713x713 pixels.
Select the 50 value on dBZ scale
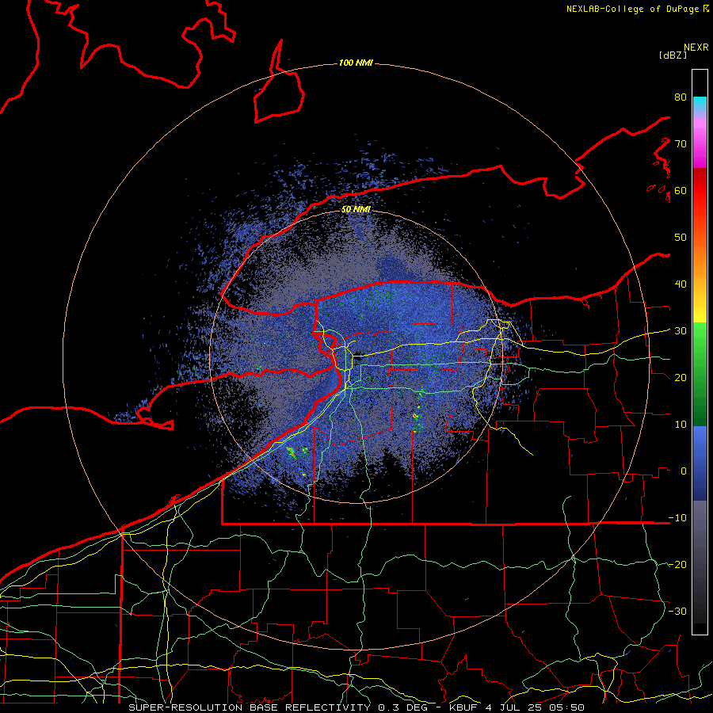(681, 238)
